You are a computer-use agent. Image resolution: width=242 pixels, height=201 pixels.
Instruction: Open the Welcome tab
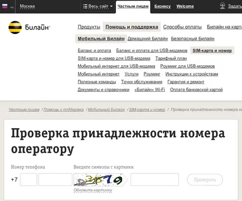tap(185, 6)
